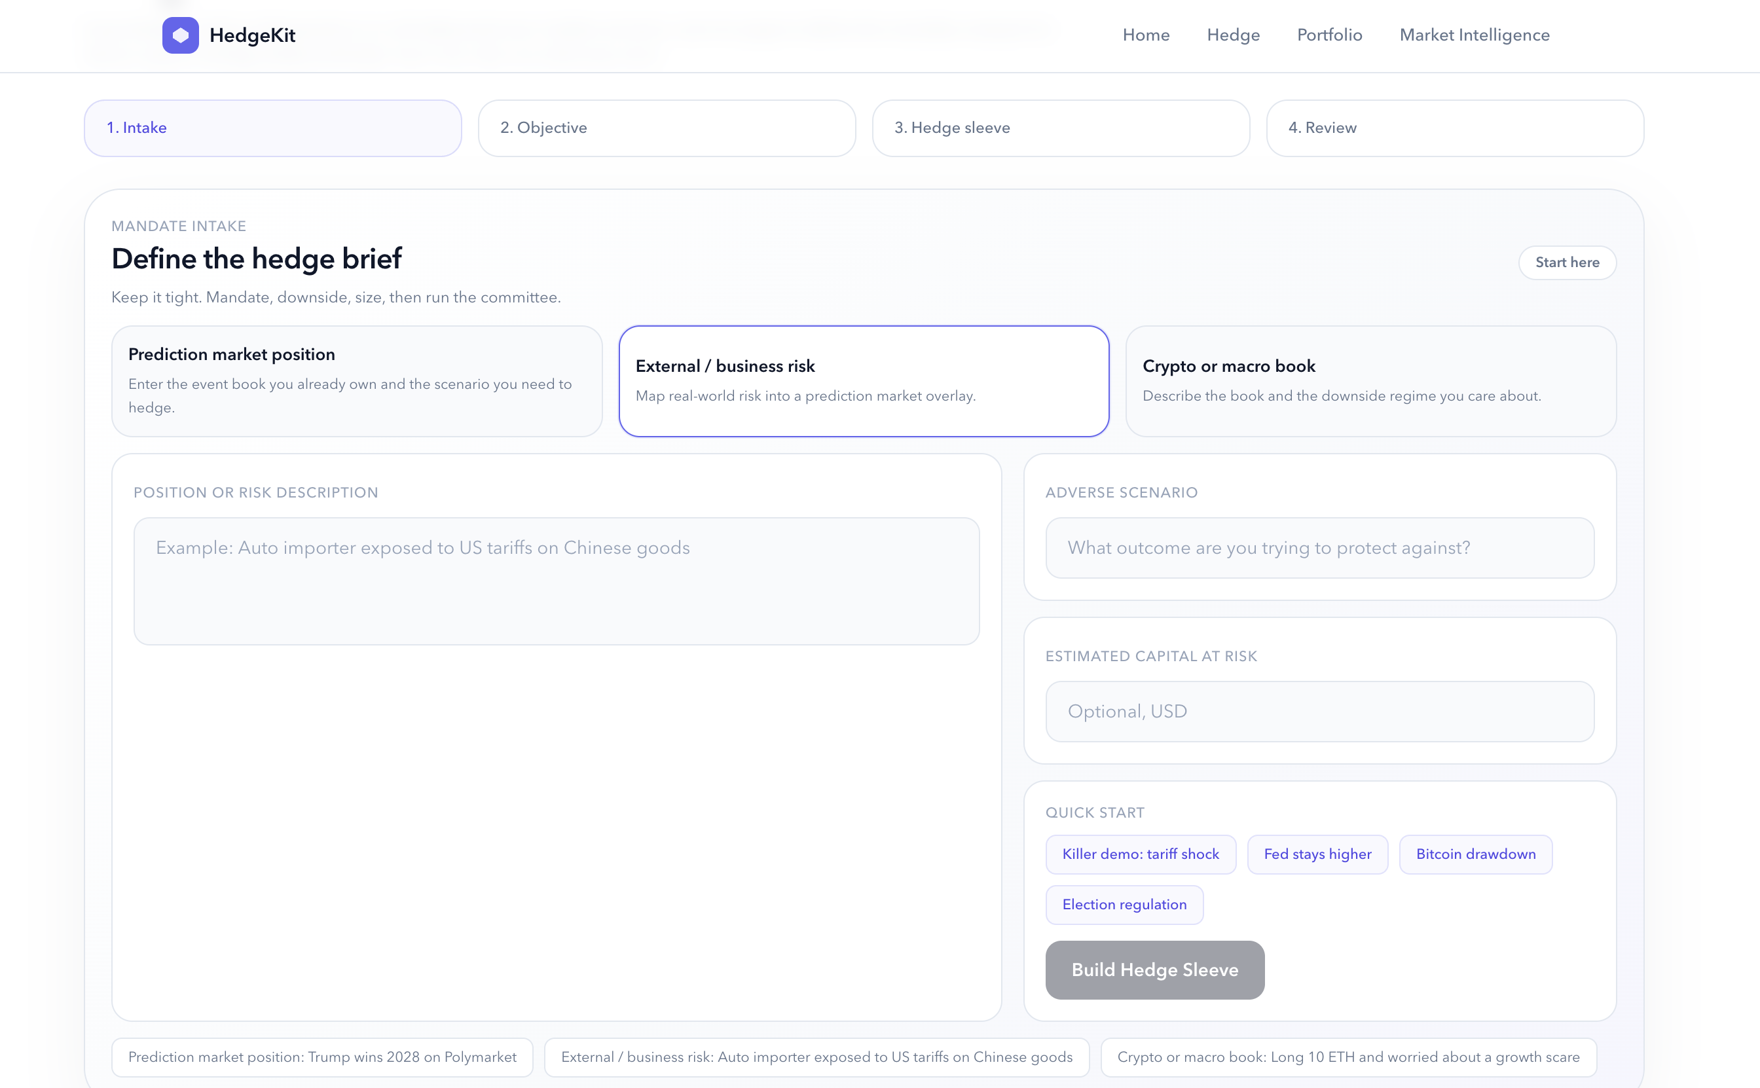Image resolution: width=1760 pixels, height=1088 pixels.
Task: Open Market Intelligence from navigation
Action: point(1474,35)
